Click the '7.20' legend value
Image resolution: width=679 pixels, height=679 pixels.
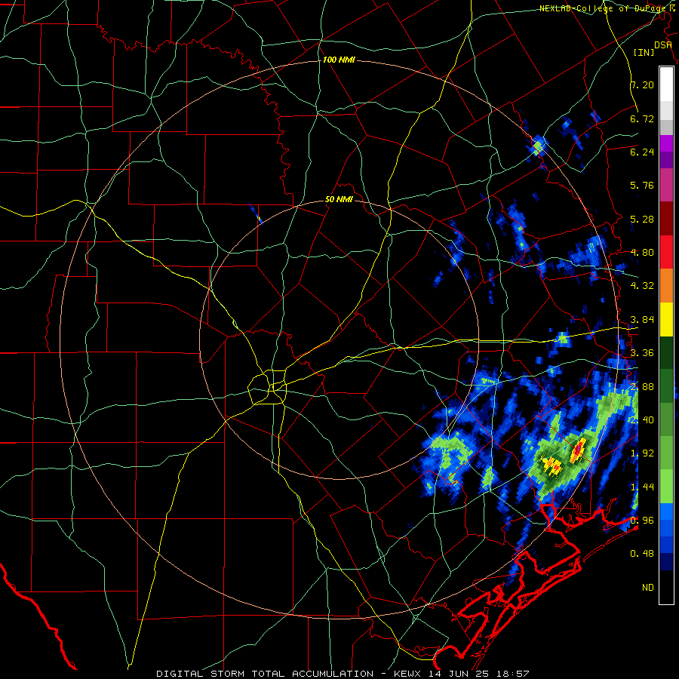pyautogui.click(x=642, y=84)
